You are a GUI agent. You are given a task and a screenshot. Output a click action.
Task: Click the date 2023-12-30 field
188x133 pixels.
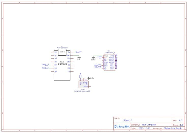[144, 128]
